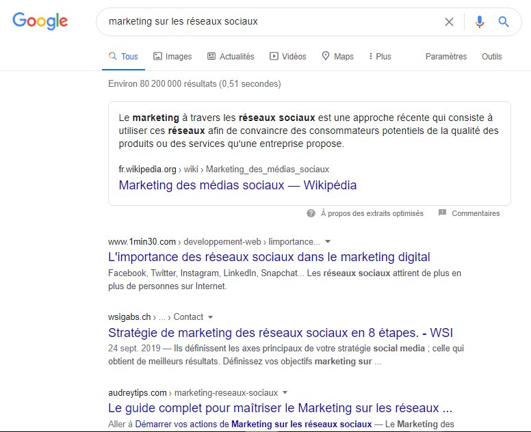
Task: Expand dropdown arrow beside 1min30.com URL
Action: [328, 241]
